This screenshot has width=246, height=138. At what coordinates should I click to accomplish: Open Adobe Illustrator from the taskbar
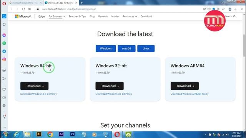pyautogui.click(x=39, y=134)
